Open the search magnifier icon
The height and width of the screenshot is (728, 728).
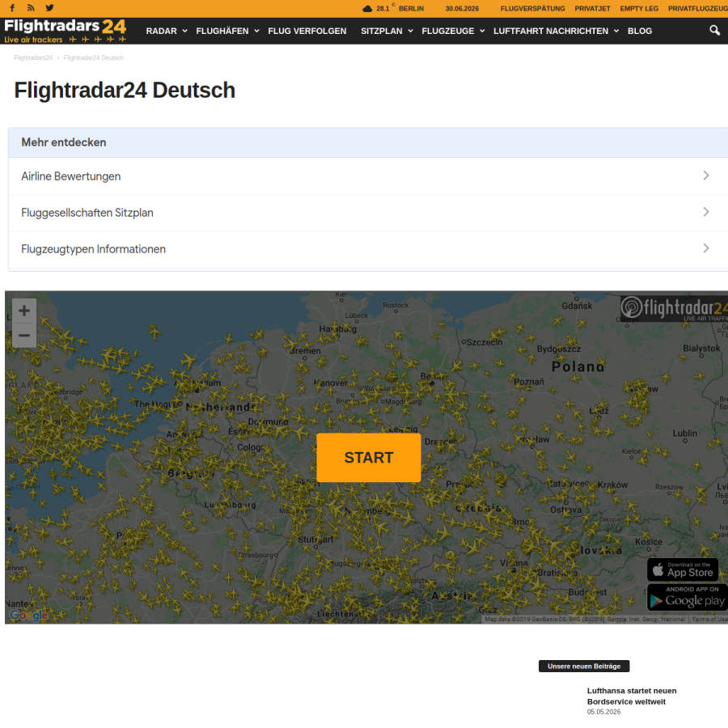714,30
